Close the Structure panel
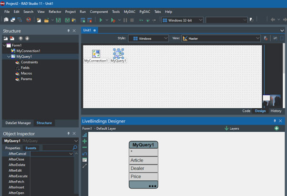The height and width of the screenshot is (196, 287). (x=74, y=31)
